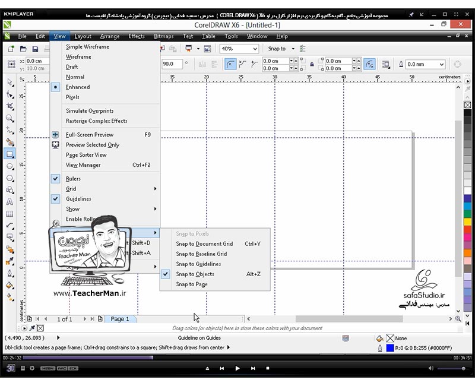Select the Basic Shapes tool
This screenshot has width=475, height=386.
point(10,190)
